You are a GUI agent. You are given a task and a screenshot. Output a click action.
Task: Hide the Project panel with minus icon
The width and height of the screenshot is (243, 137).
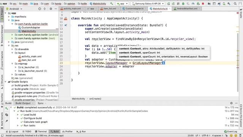(x=56, y=9)
